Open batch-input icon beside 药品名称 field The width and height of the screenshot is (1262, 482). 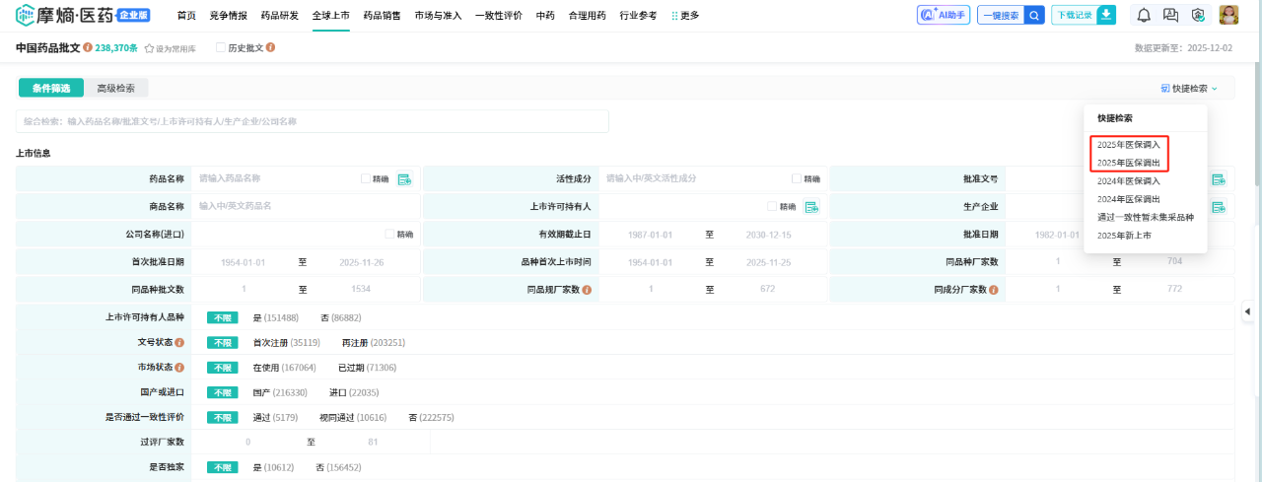(x=404, y=179)
